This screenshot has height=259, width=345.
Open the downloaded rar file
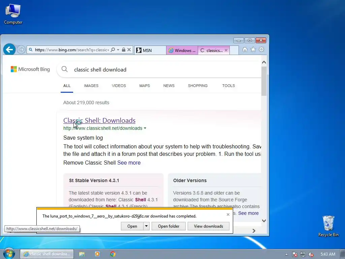(x=132, y=226)
